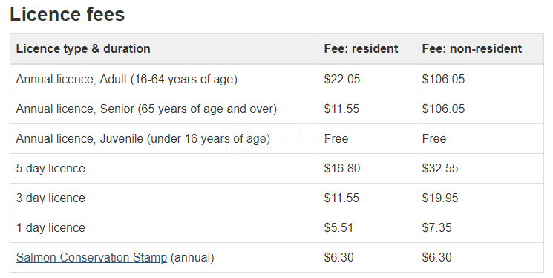This screenshot has width=553, height=278.
Task: Click the $7.35 non-resident fee
Action: pyautogui.click(x=437, y=227)
